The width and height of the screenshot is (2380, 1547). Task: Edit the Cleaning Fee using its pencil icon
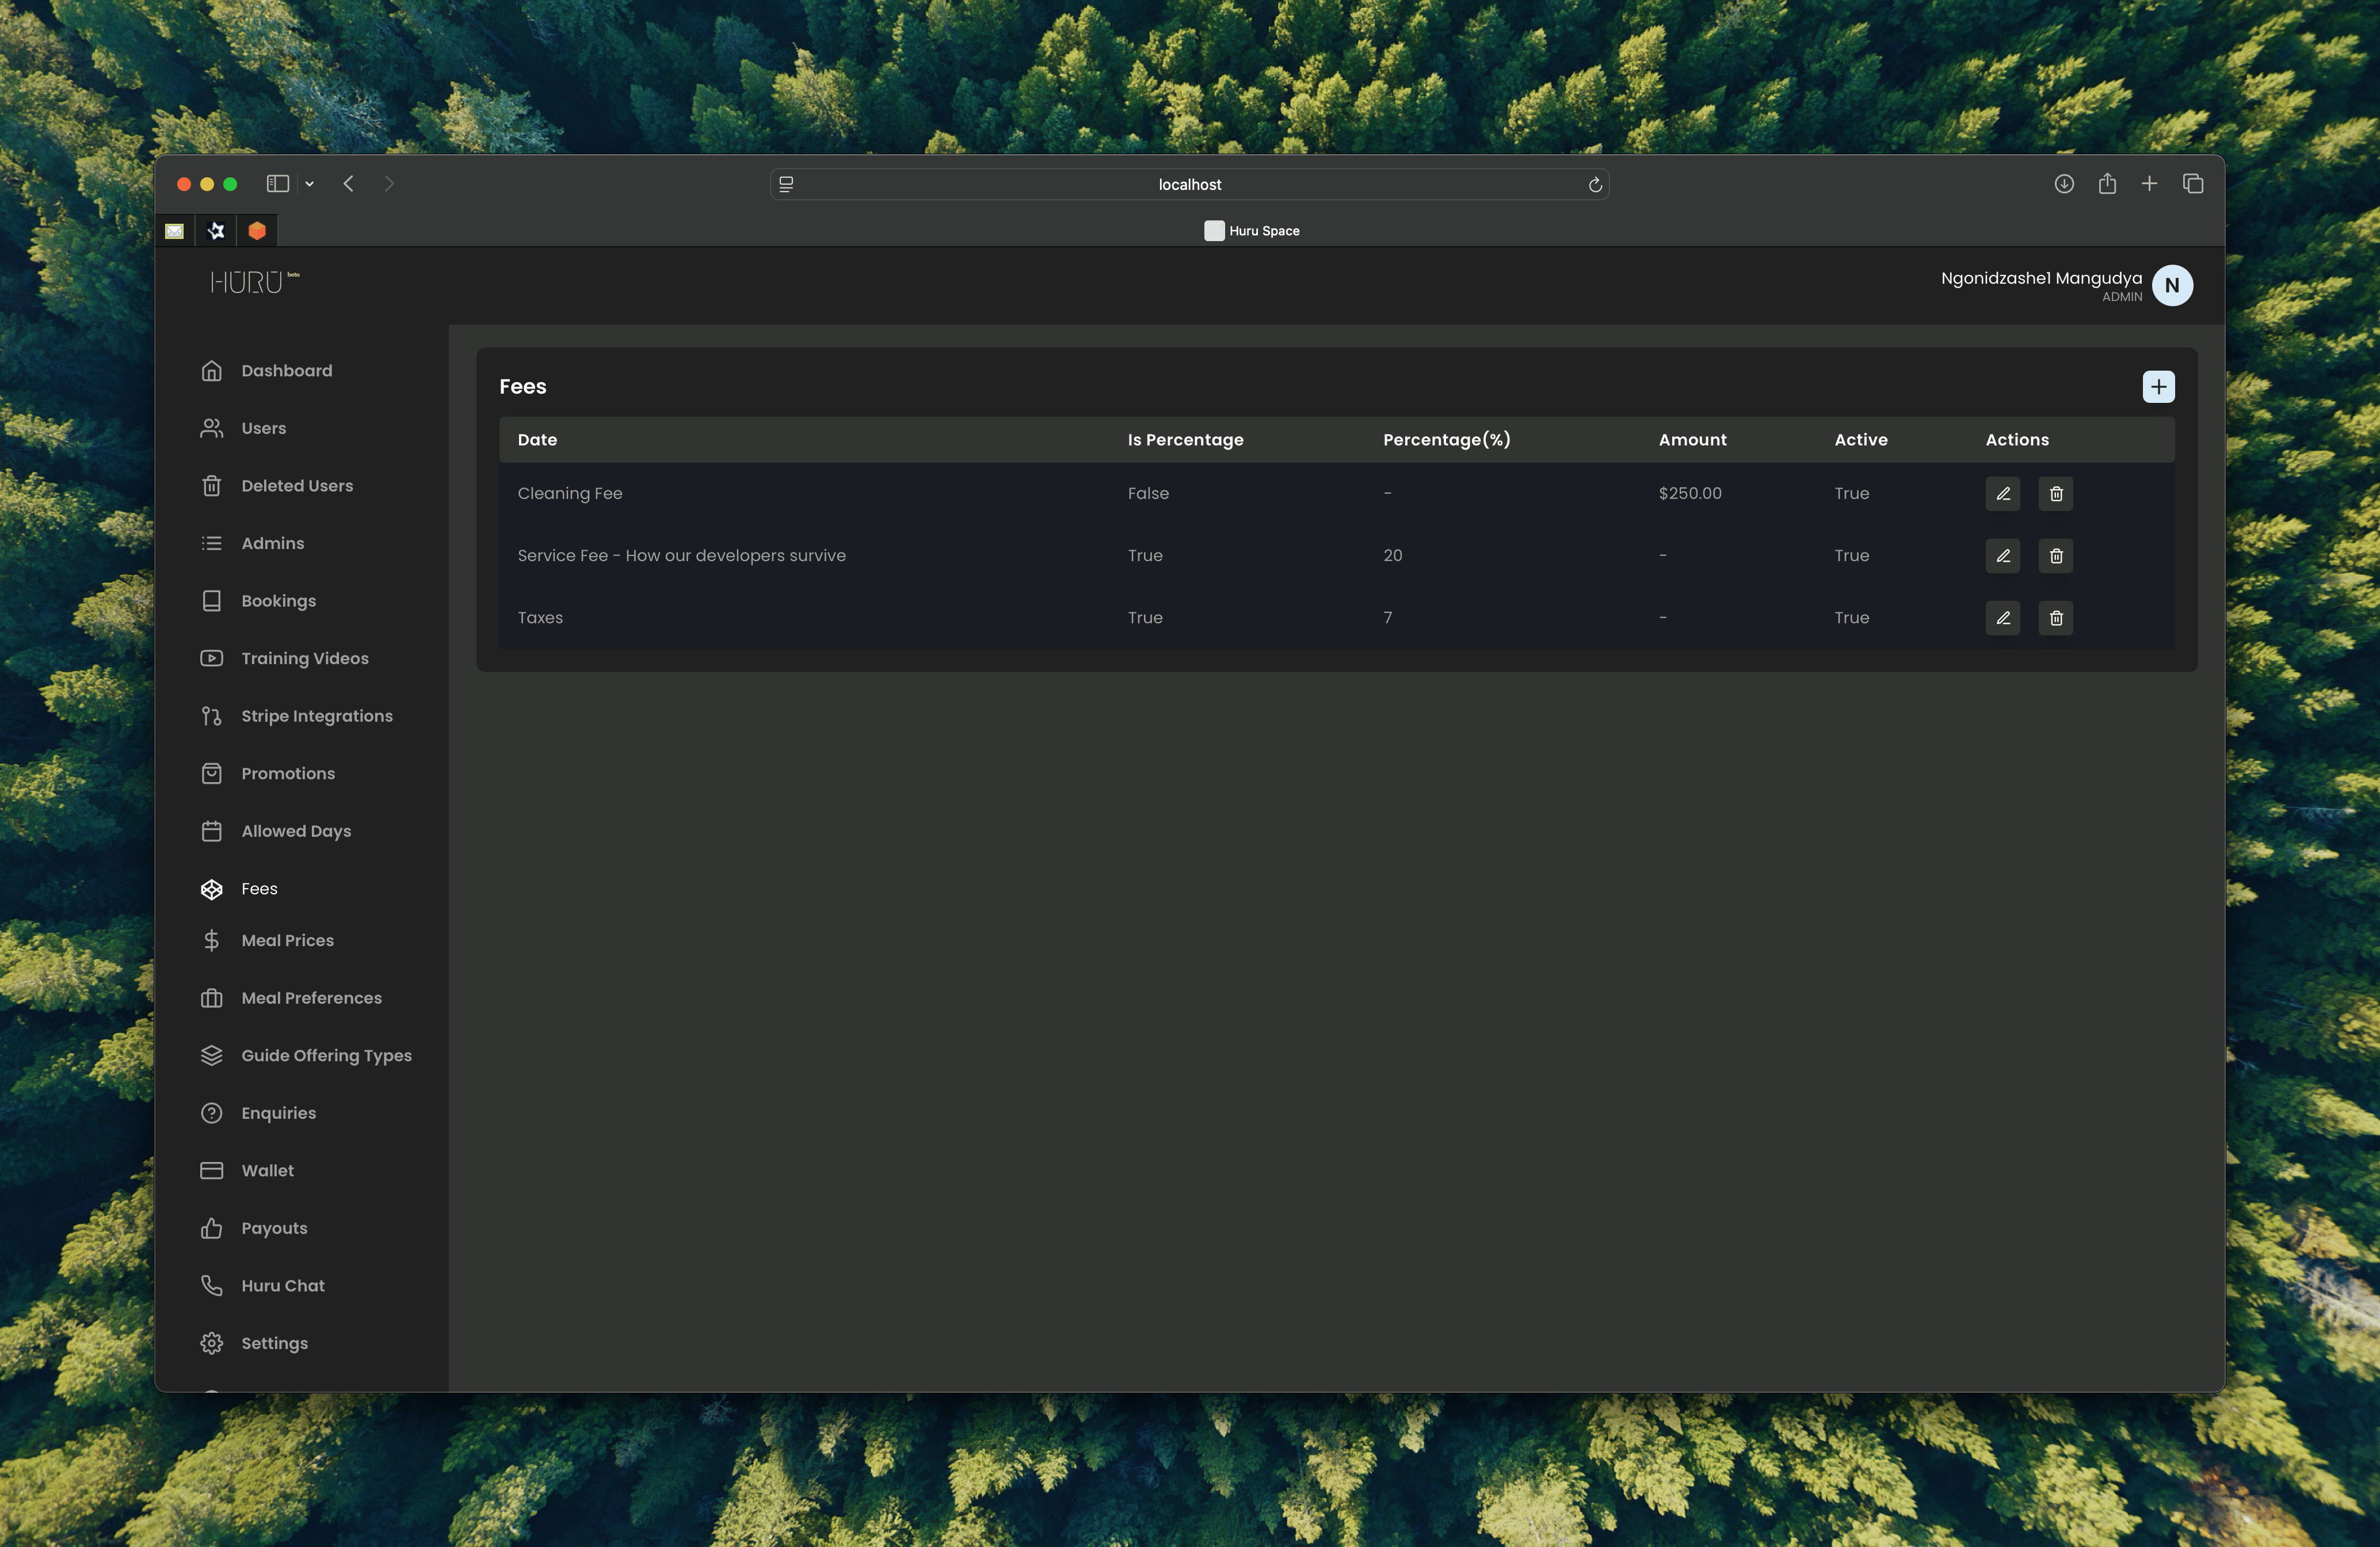coord(2002,493)
